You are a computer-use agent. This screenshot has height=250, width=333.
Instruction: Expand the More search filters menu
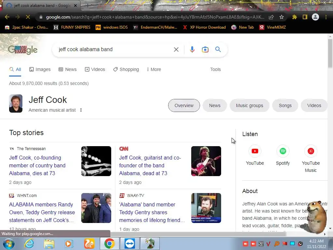click(154, 69)
